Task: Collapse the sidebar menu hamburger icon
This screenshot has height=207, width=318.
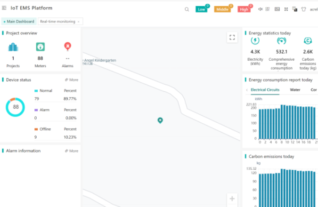Action: click(4, 8)
